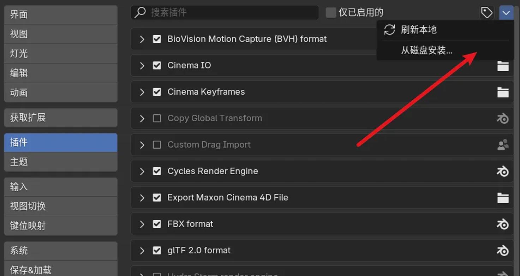
Task: Expand the Cinema Keyframes addon details
Action: click(142, 92)
